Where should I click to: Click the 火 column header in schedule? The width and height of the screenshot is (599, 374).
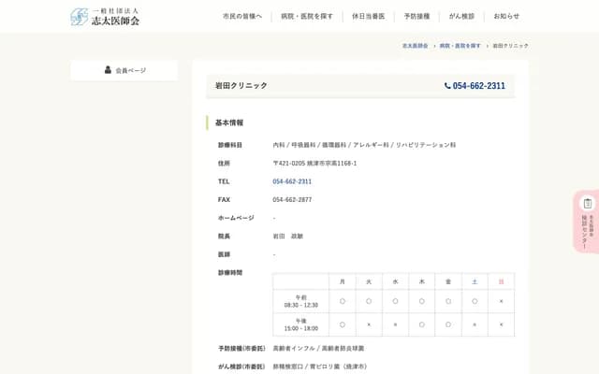369,281
